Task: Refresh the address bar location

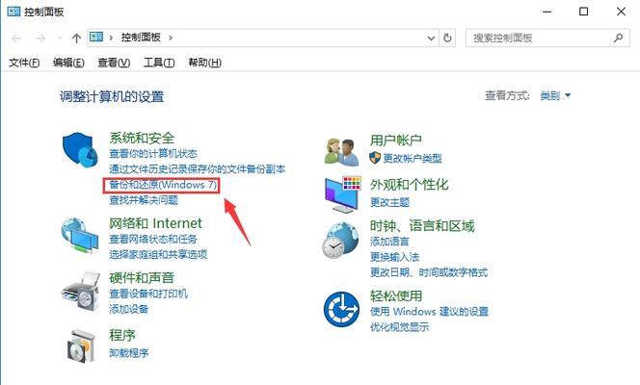Action: (447, 38)
